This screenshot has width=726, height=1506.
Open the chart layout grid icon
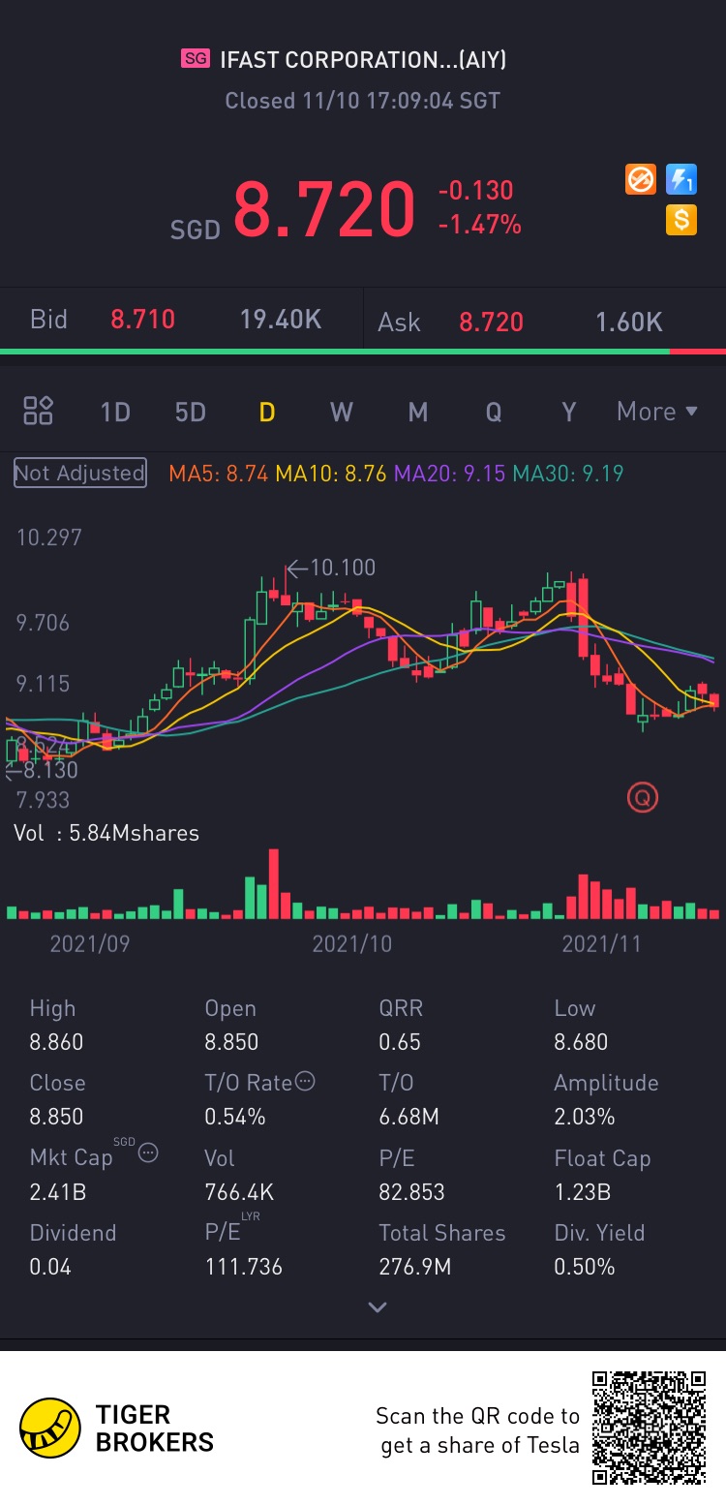point(38,411)
